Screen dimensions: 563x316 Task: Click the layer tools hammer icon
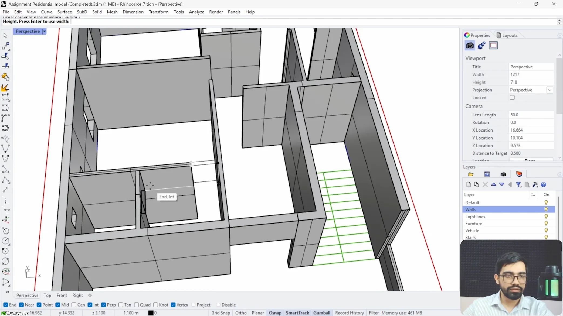(535, 184)
